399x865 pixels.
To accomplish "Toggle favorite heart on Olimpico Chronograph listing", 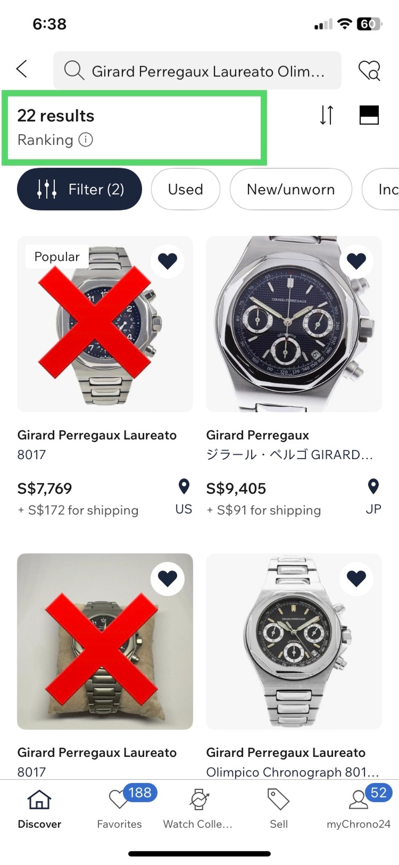I will [356, 579].
